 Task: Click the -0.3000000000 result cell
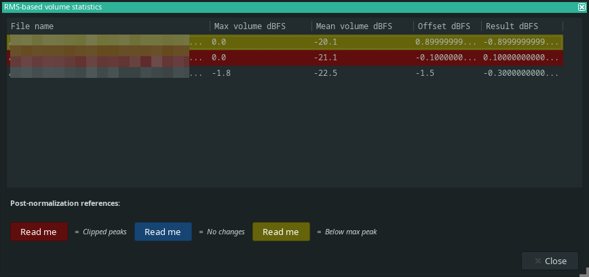click(522, 73)
